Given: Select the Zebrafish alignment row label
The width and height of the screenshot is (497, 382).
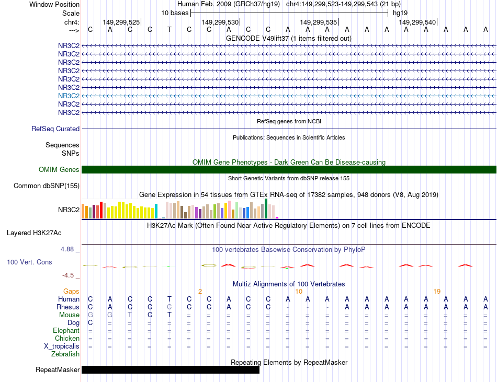Looking at the screenshot, I should [x=65, y=354].
